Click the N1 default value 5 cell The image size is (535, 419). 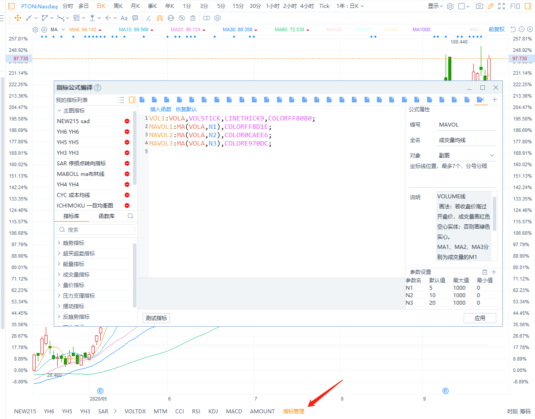pos(440,288)
